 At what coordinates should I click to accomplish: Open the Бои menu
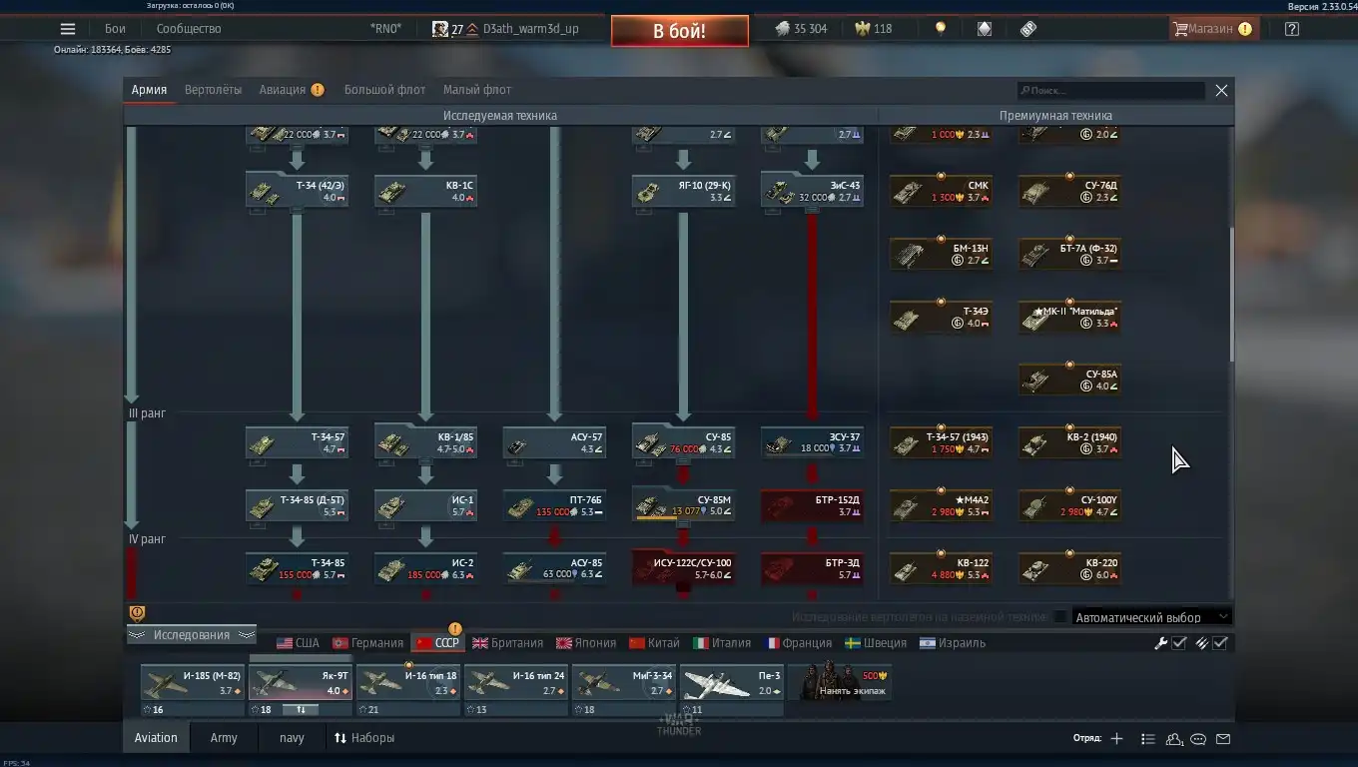[x=115, y=29]
